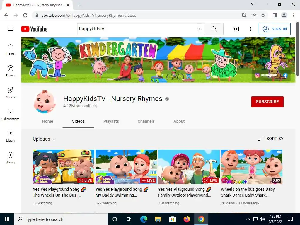Click the channel's baby avatar image
This screenshot has height=225, width=300.
(x=45, y=102)
